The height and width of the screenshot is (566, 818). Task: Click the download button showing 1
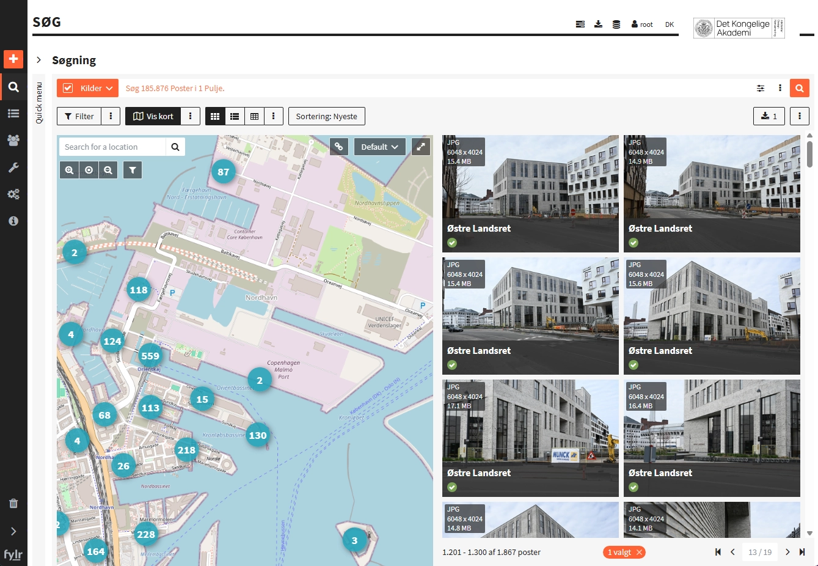[769, 116]
